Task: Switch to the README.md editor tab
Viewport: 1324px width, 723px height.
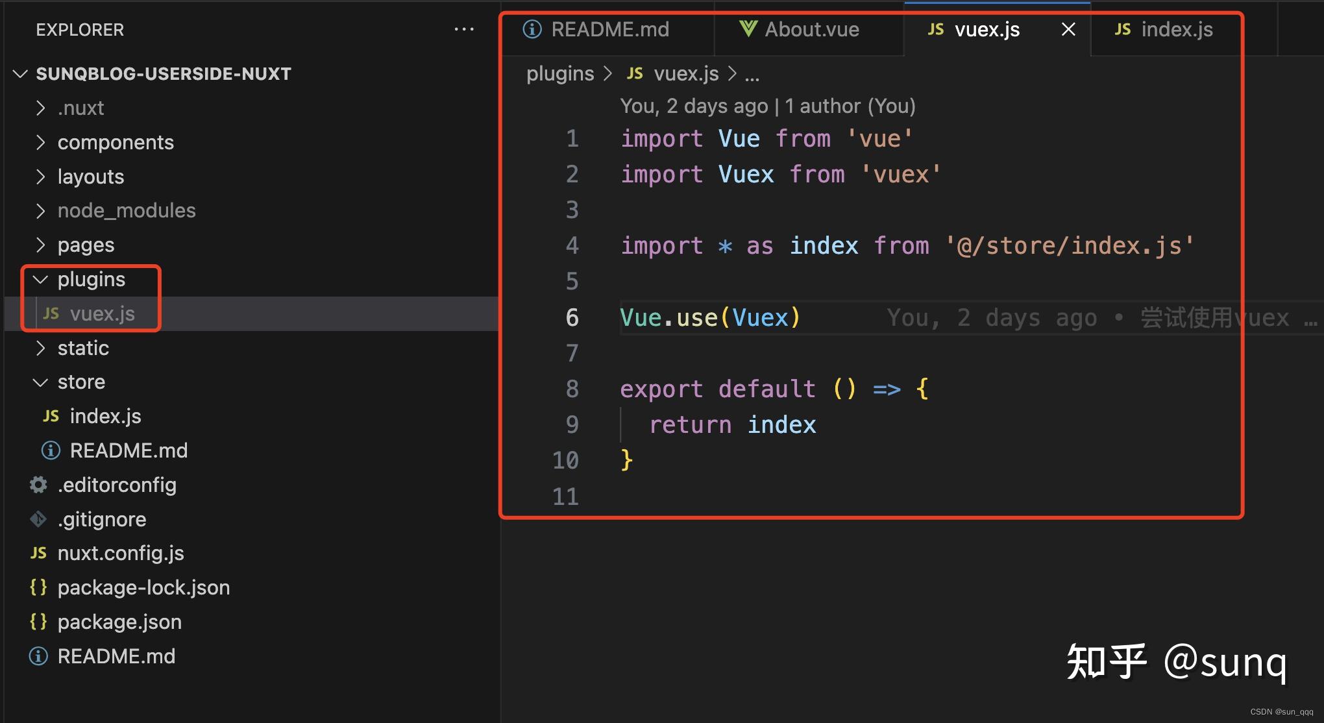Action: coord(609,29)
